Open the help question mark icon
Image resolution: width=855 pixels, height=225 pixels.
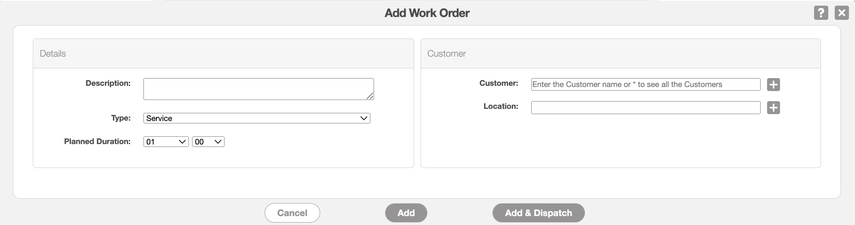click(x=821, y=13)
